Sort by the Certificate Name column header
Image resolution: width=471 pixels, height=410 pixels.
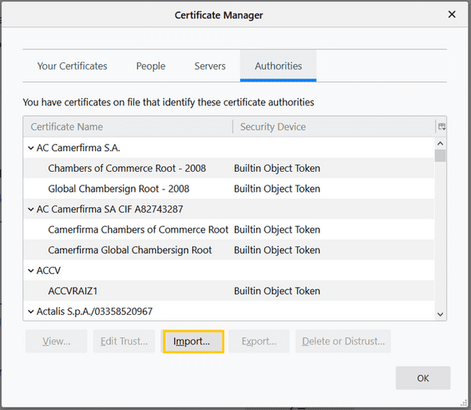tap(128, 126)
